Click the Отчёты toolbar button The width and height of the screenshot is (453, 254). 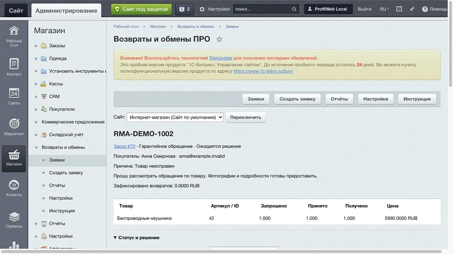[339, 99]
